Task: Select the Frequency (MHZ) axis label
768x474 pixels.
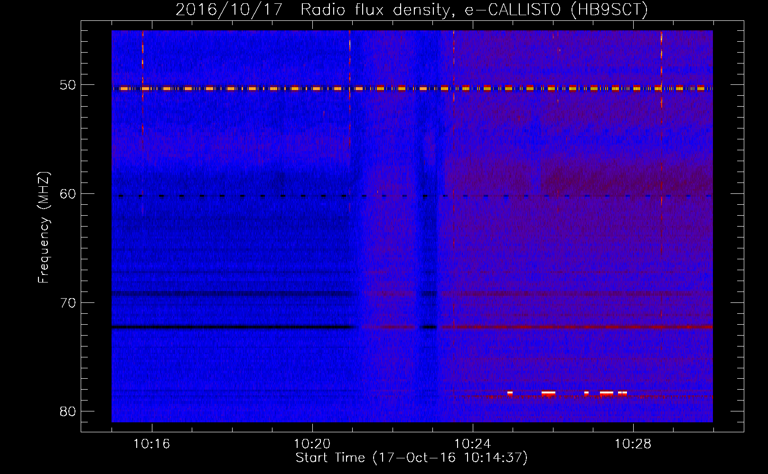Action: 44,227
